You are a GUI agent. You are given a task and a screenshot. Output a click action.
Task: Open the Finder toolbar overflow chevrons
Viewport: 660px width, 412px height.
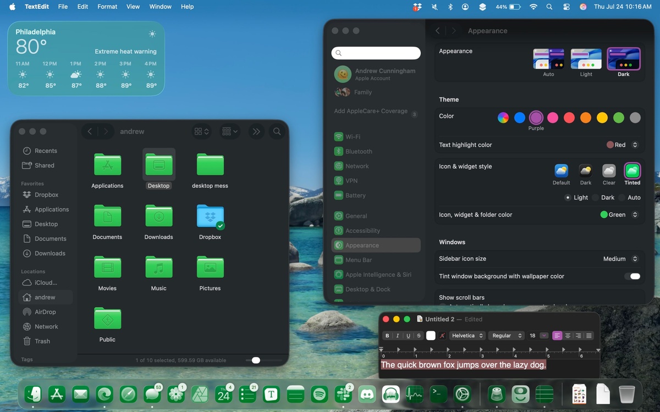256,131
